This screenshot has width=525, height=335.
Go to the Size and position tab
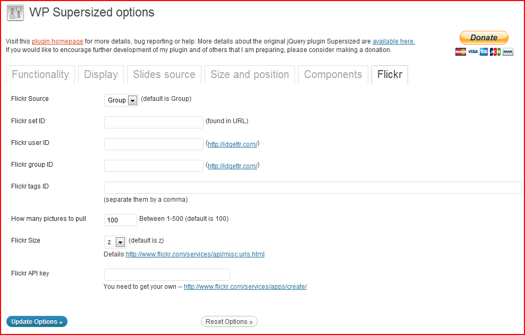(x=249, y=74)
